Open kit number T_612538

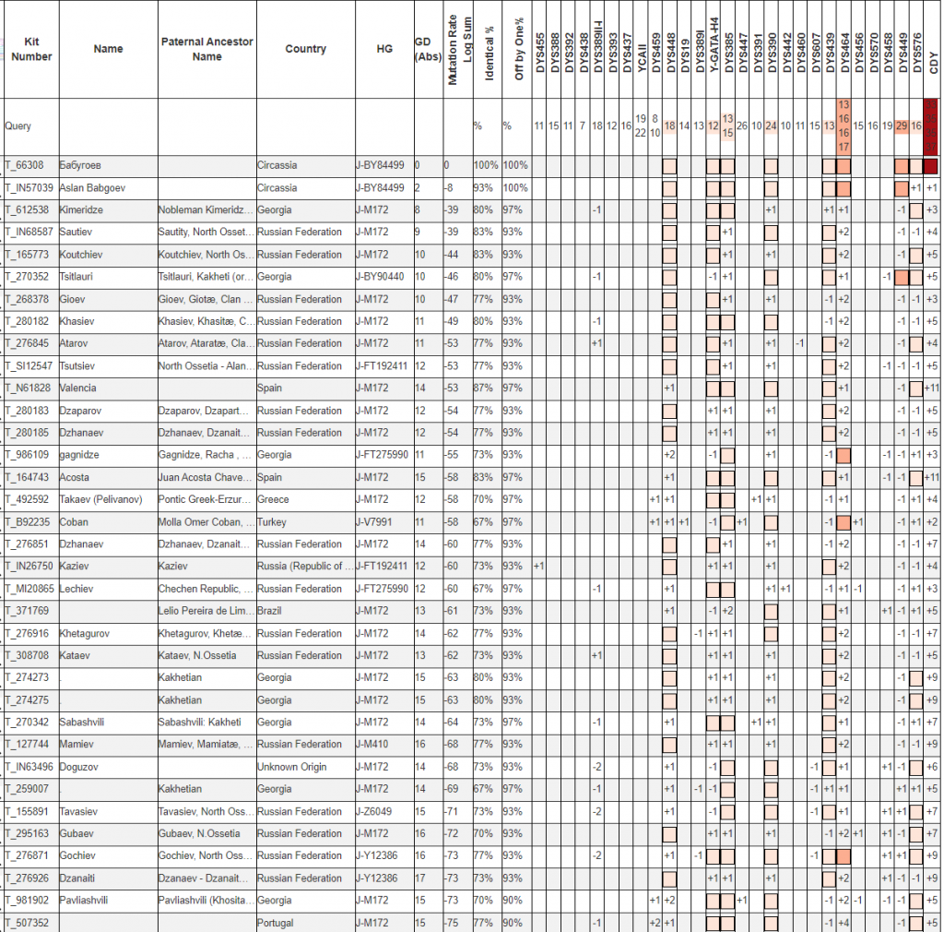28,210
